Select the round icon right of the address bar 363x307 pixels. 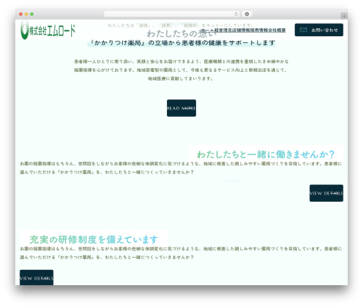click(x=247, y=14)
